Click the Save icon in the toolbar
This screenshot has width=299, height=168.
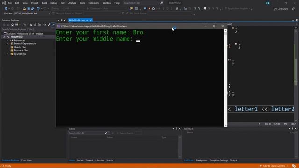(28, 9)
